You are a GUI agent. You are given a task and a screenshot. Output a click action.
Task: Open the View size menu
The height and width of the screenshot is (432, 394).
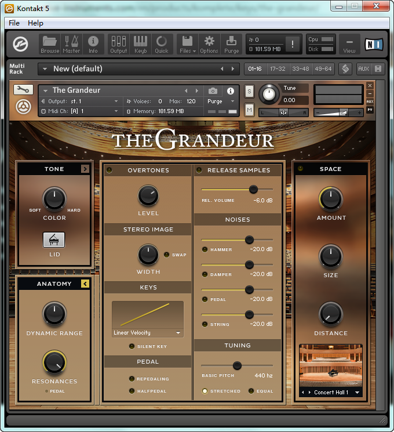pos(349,44)
